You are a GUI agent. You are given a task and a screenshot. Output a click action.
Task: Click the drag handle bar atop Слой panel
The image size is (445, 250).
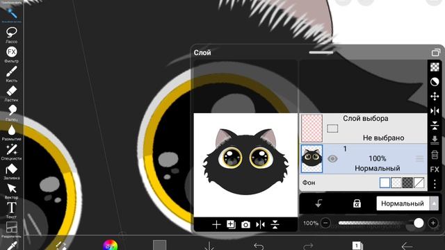click(x=321, y=53)
